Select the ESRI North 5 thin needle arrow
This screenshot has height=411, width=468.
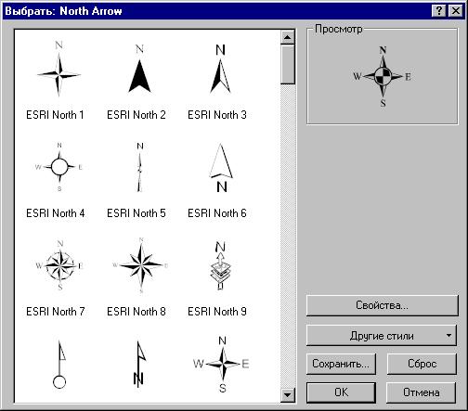coord(140,167)
